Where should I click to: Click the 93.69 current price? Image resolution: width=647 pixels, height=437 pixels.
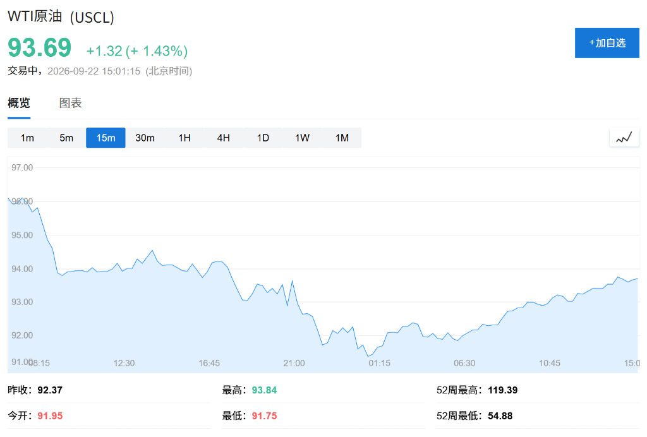[x=40, y=47]
